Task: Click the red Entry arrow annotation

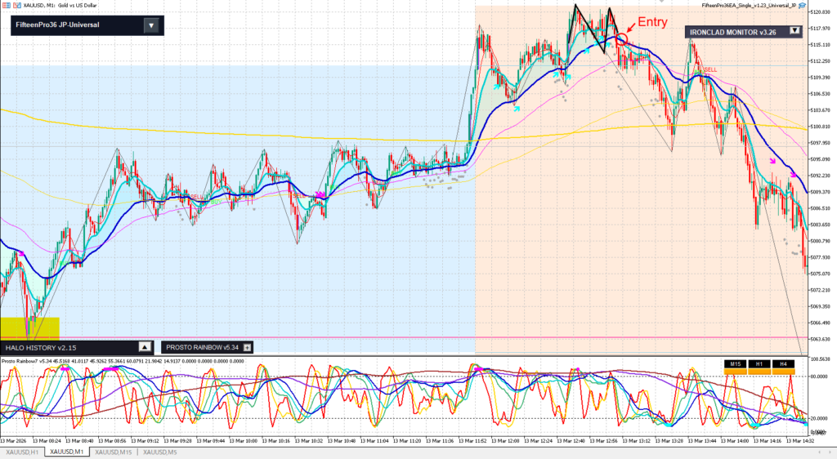Action: pyautogui.click(x=630, y=30)
